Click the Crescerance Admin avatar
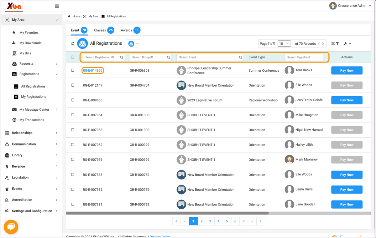 click(x=333, y=6)
